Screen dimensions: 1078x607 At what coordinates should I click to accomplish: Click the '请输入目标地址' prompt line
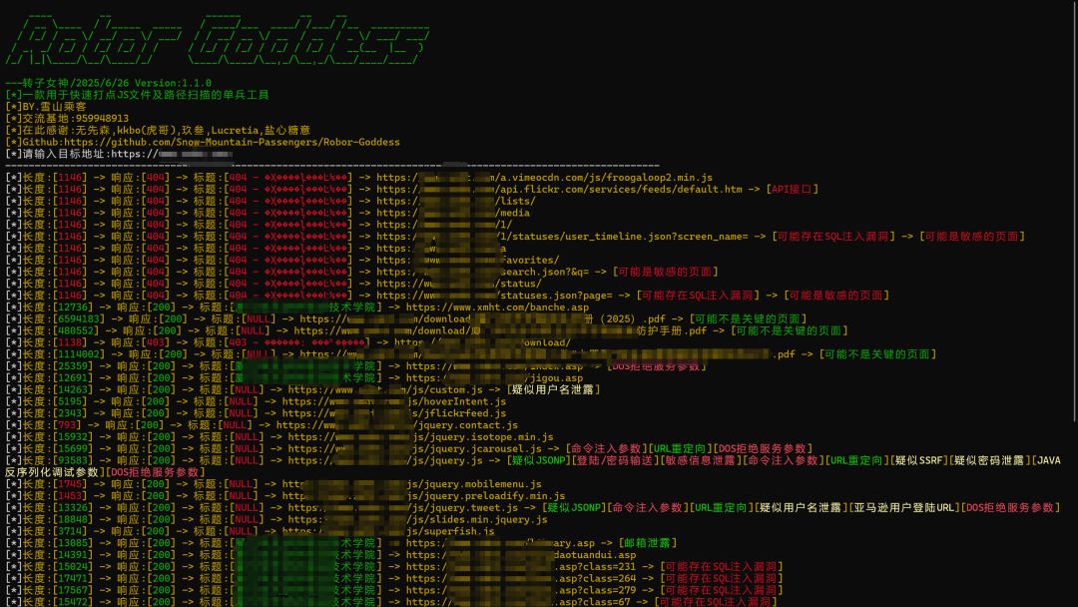click(118, 154)
